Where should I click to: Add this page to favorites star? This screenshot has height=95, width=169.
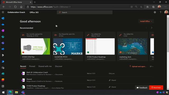141,7
